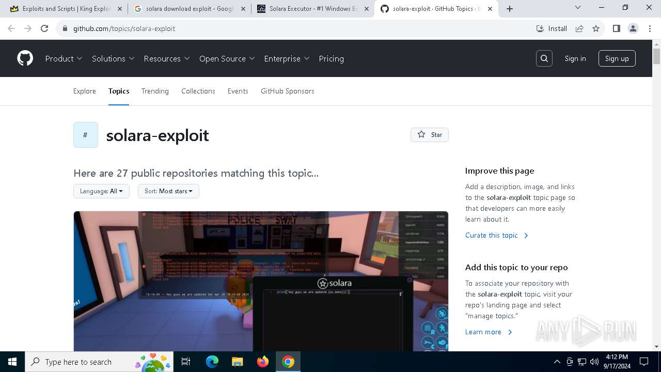Launch Firefox from taskbar

coord(262,362)
